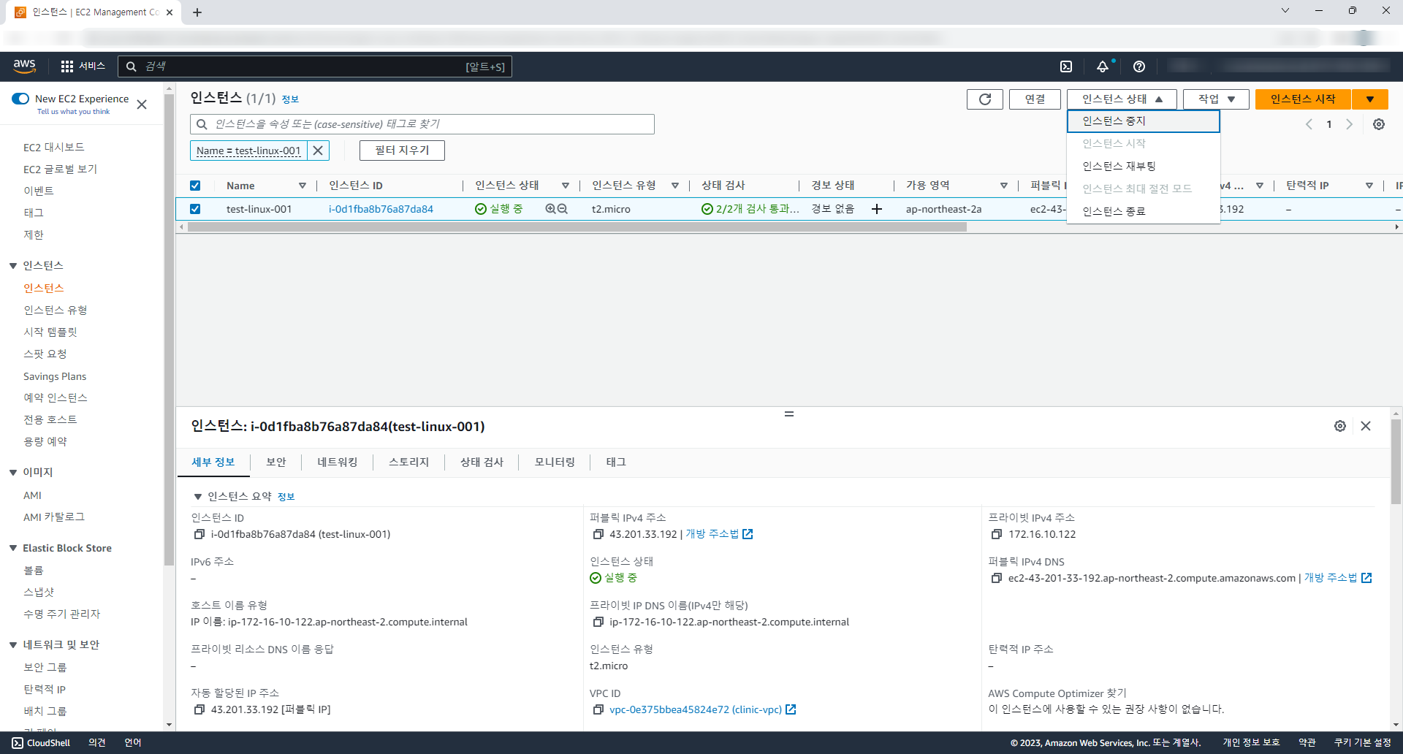Click 필터 지우기 clear filters button

pos(402,151)
